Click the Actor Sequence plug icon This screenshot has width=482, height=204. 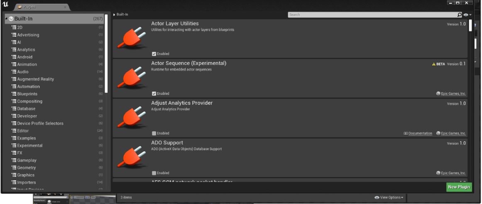coord(131,78)
